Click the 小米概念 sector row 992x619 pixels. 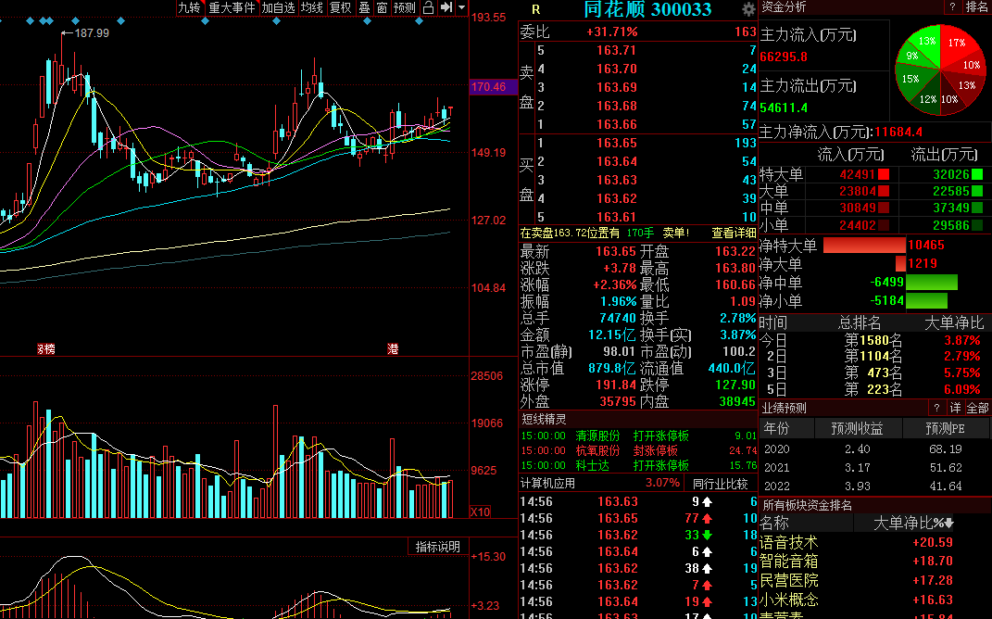(x=875, y=600)
